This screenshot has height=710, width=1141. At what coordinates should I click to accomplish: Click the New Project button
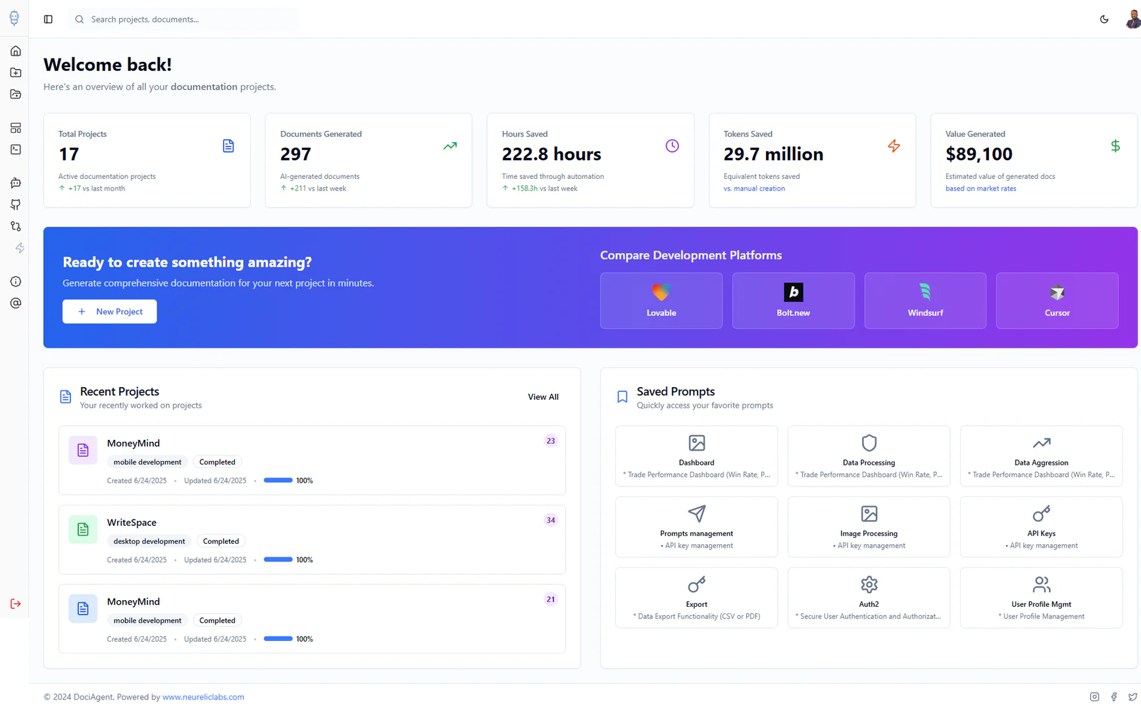coord(109,311)
